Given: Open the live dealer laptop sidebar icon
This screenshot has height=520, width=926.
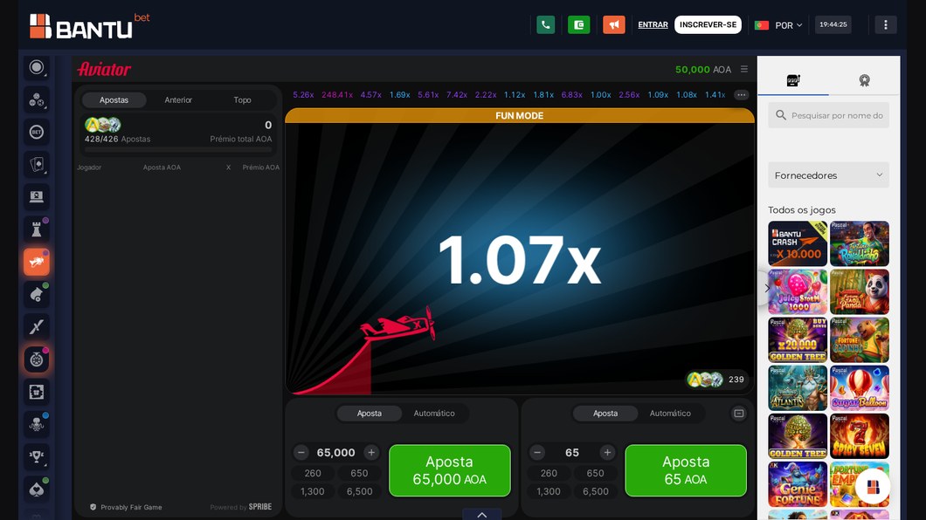Looking at the screenshot, I should click(x=37, y=197).
